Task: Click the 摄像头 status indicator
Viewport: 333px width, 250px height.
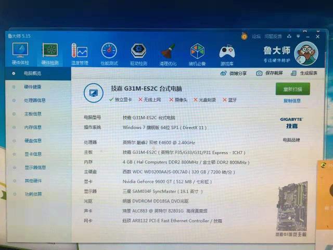Action: tap(178, 99)
